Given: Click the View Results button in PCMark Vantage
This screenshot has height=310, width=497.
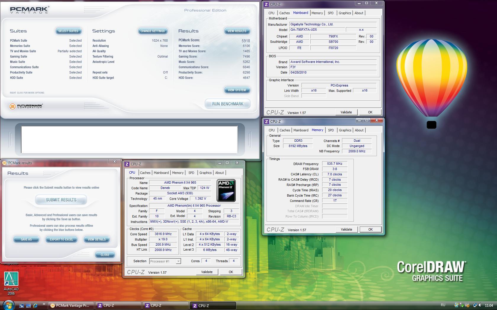Looking at the screenshot, I should click(237, 31).
